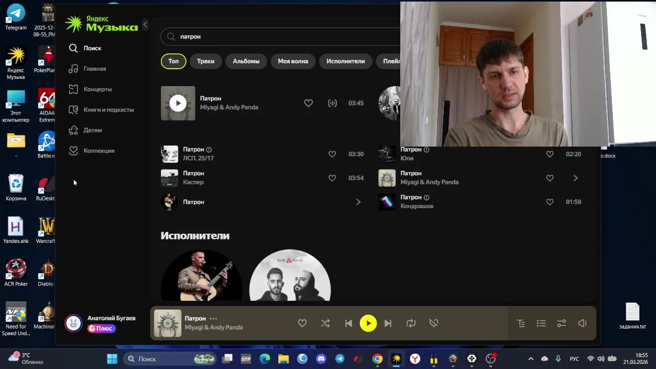Viewport: 656px width, 369px height.
Task: Go to Главная section
Action: (88, 69)
